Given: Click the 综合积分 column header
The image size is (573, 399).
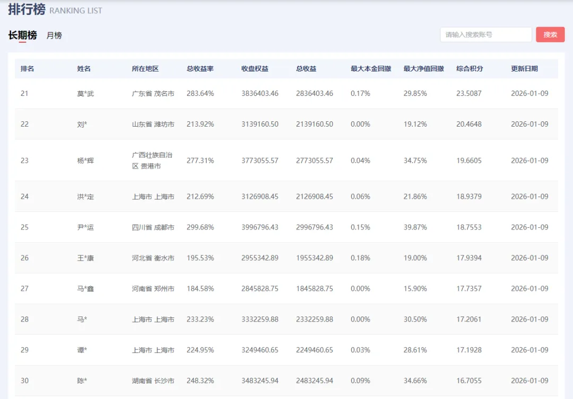Looking at the screenshot, I should click(x=470, y=69).
